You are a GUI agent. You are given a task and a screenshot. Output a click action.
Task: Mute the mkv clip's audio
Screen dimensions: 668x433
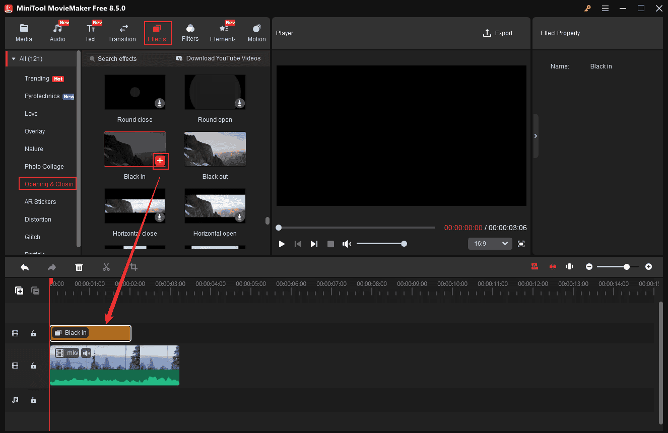[86, 353]
